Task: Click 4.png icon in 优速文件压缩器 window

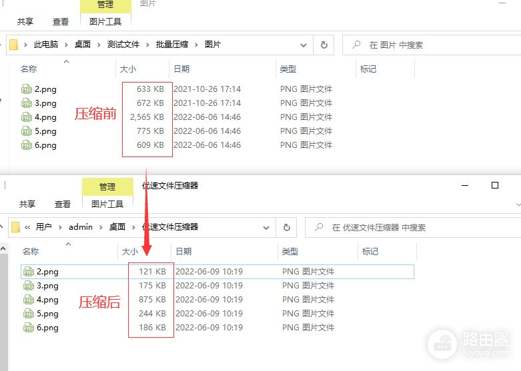Action: [29, 300]
